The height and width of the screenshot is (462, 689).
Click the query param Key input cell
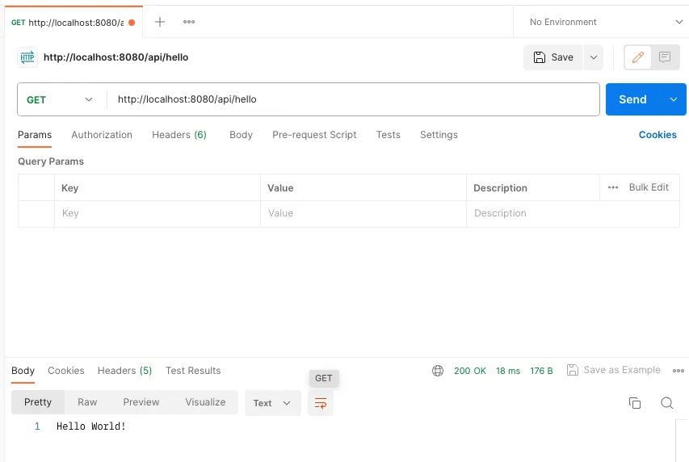pyautogui.click(x=158, y=214)
